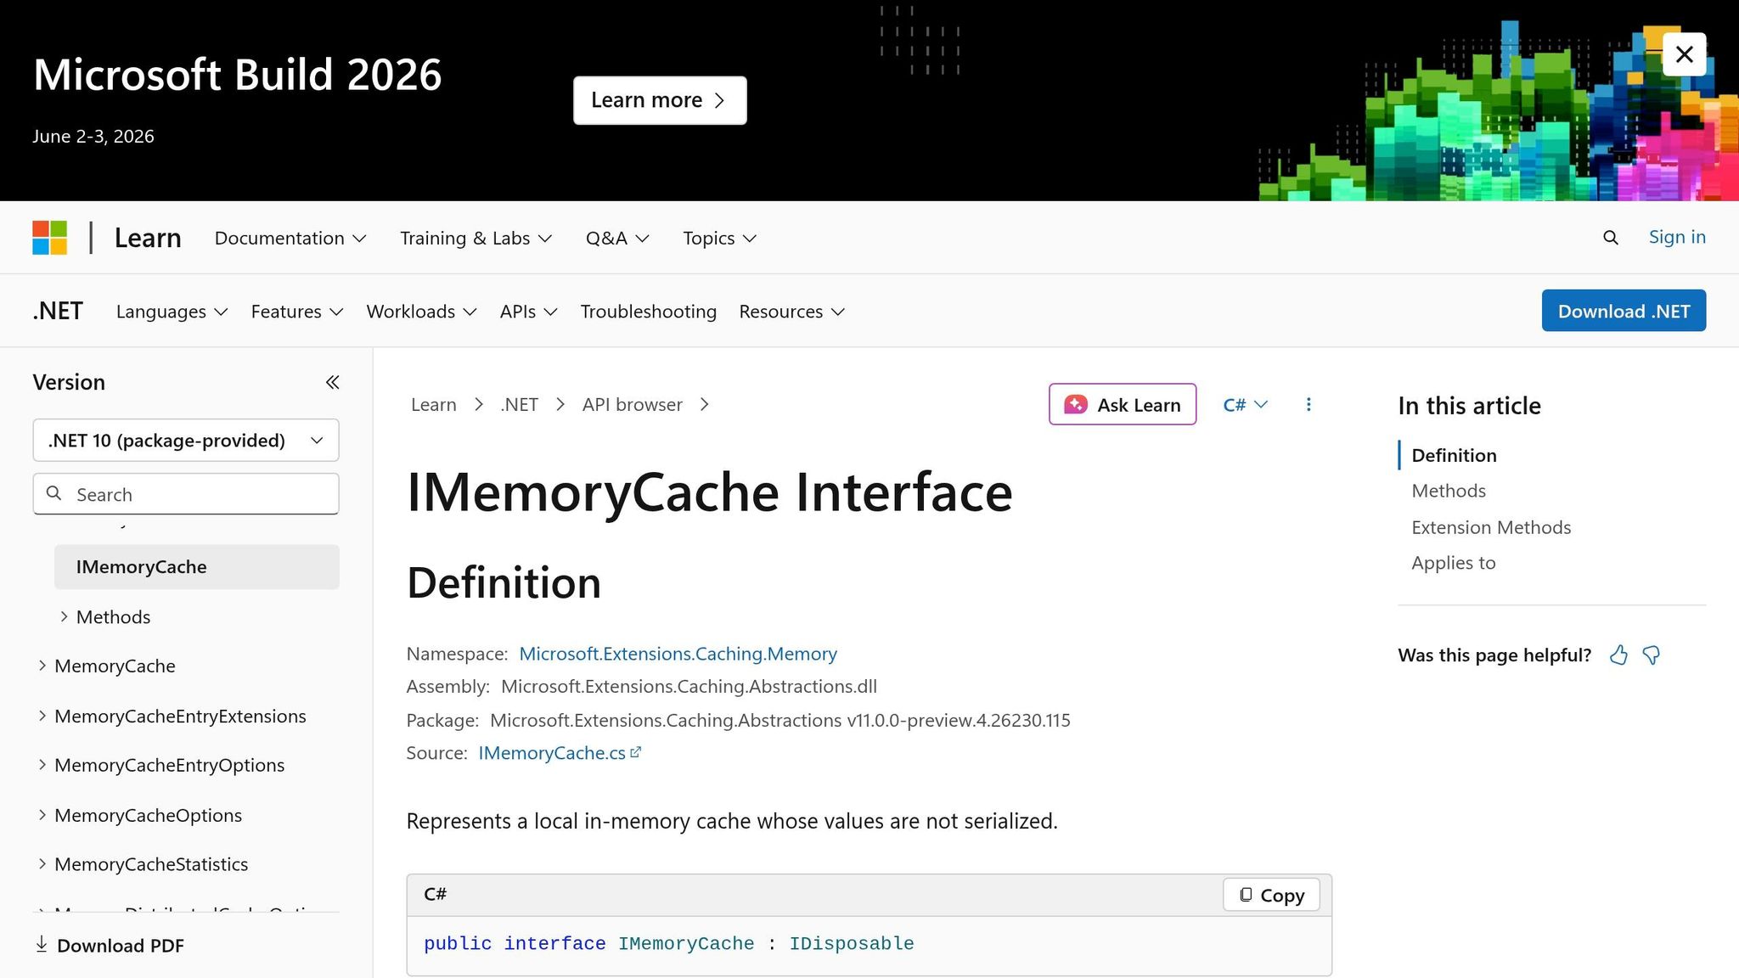Open the more actions vertical dots menu
The width and height of the screenshot is (1739, 978).
[1308, 405]
